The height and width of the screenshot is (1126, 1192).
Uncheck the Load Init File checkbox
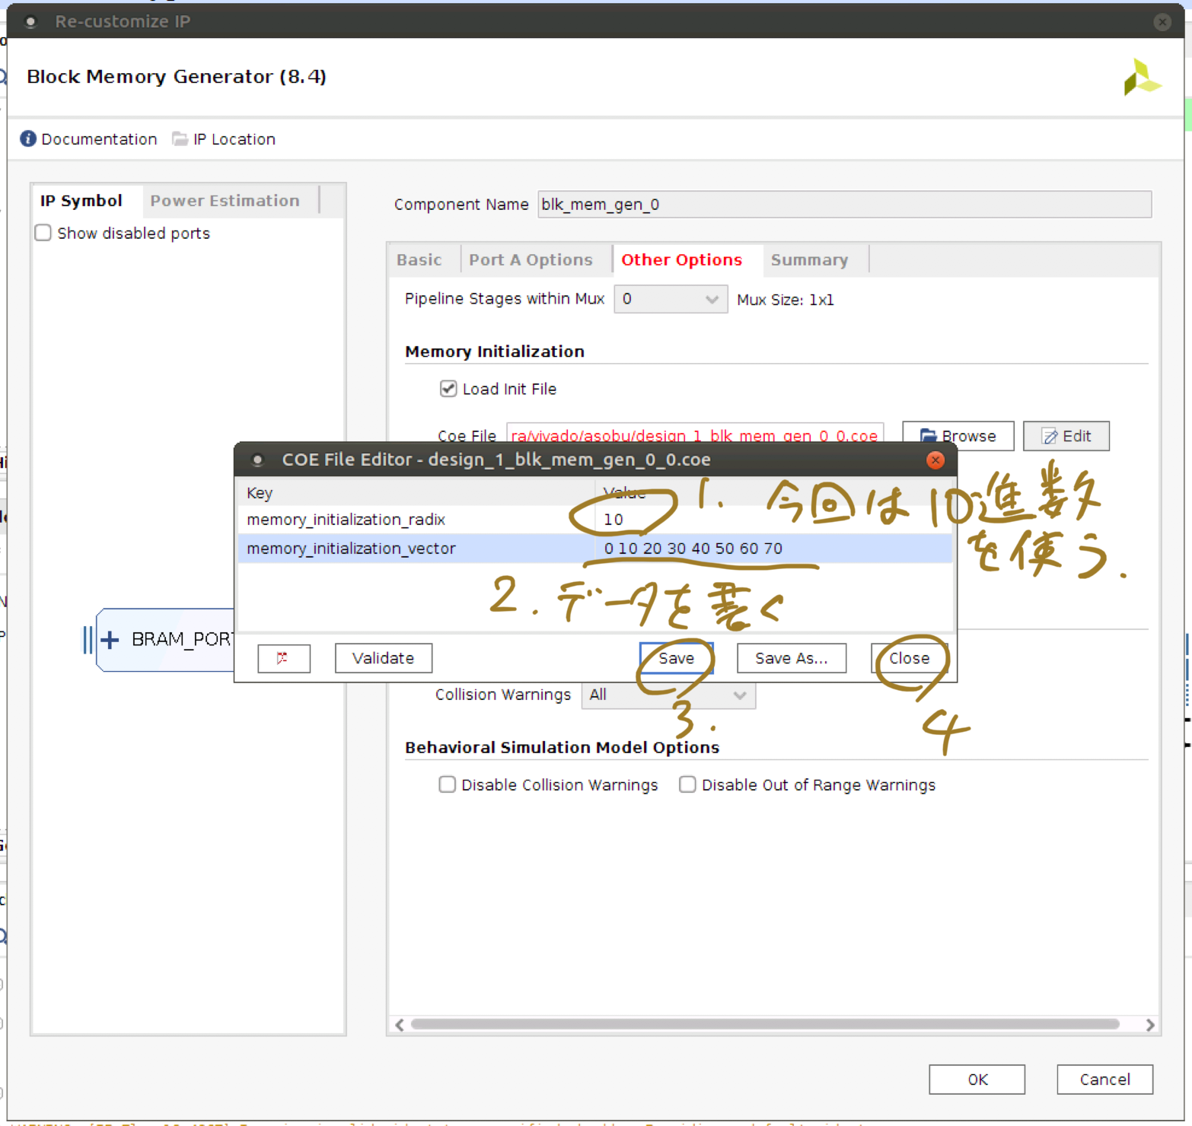click(x=448, y=389)
